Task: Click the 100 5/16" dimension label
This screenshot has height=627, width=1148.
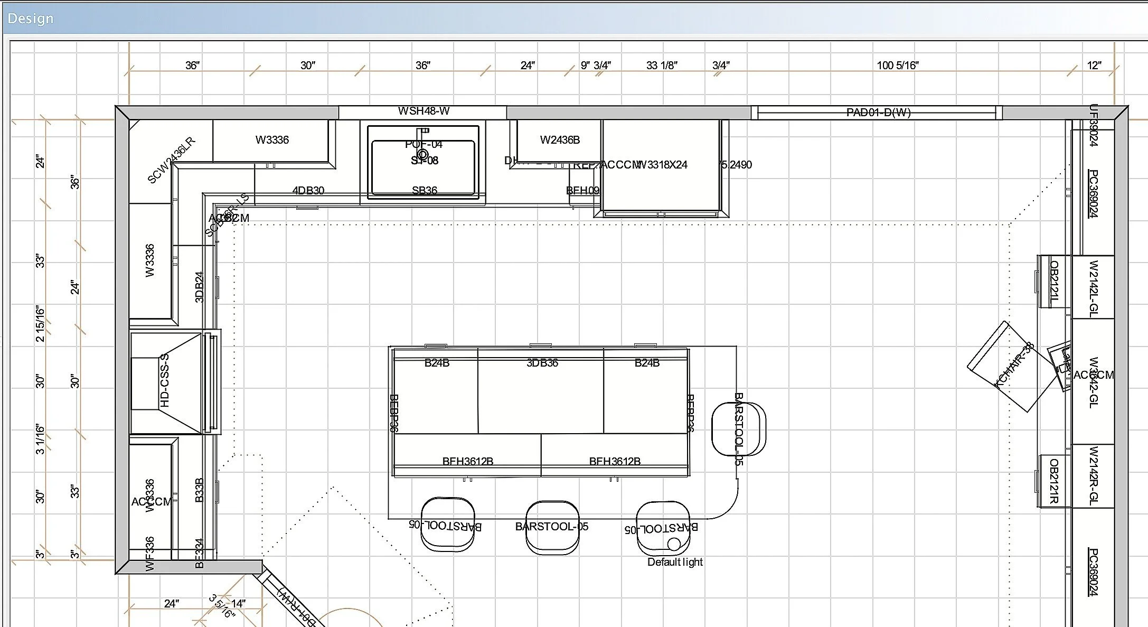Action: [x=897, y=65]
